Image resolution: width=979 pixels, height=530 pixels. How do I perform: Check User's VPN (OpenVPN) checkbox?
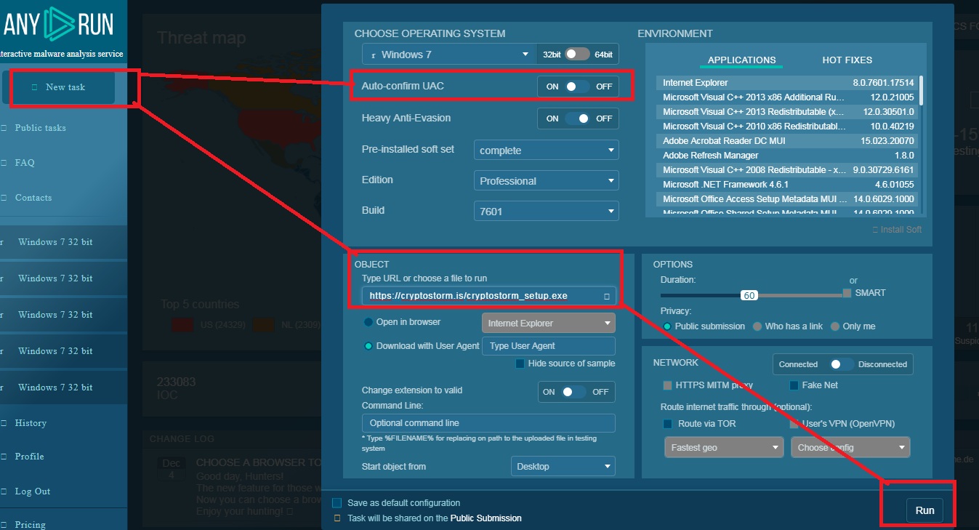pyautogui.click(x=794, y=424)
